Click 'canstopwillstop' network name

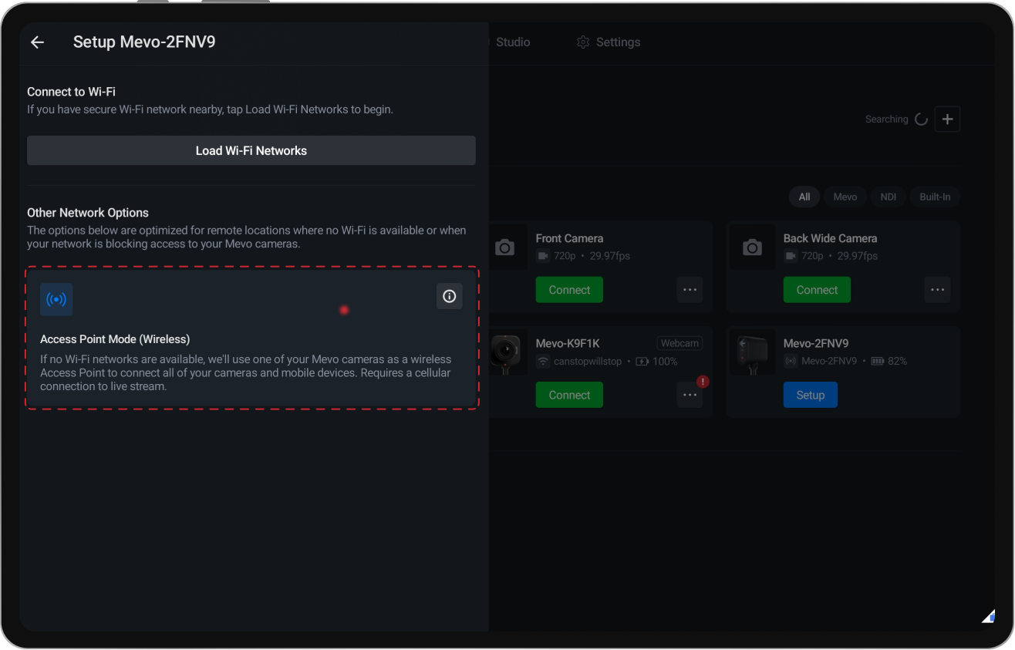588,361
